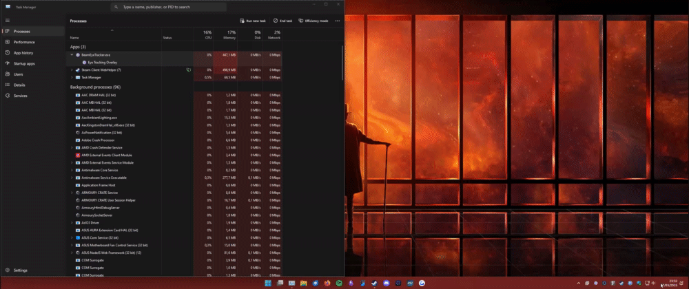689x289 pixels.
Task: Select ARMOURY CRATE User Session Helper
Action: (175, 200)
